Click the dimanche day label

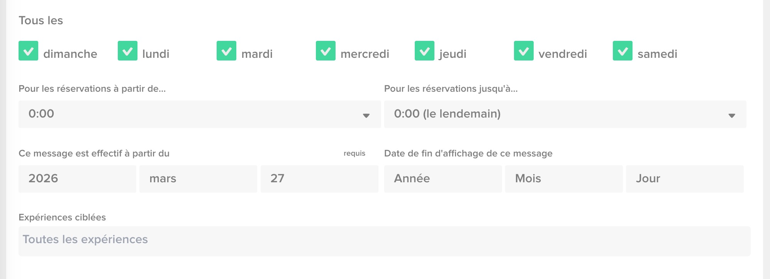(x=70, y=54)
